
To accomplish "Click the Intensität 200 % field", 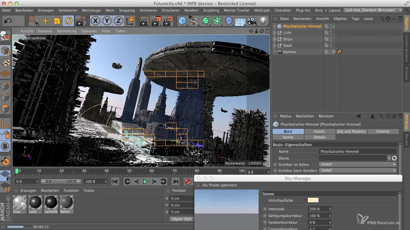I will 319,209.
